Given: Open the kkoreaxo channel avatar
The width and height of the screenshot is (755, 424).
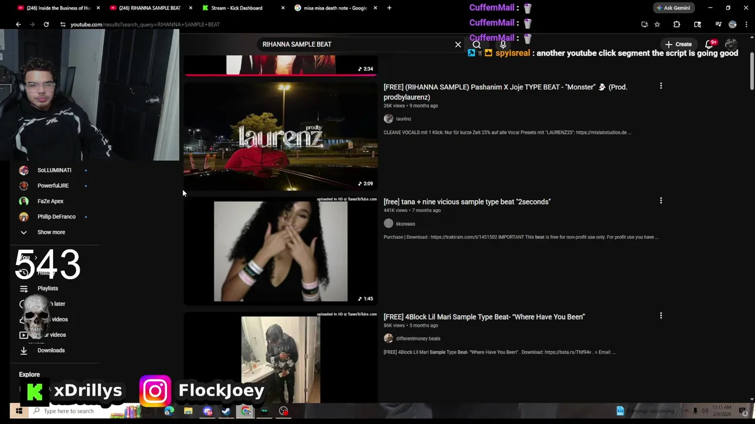Looking at the screenshot, I should click(388, 223).
